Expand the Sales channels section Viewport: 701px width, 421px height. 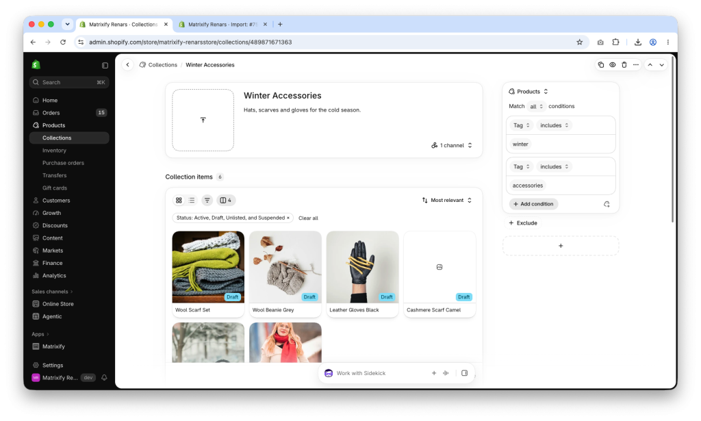point(52,292)
